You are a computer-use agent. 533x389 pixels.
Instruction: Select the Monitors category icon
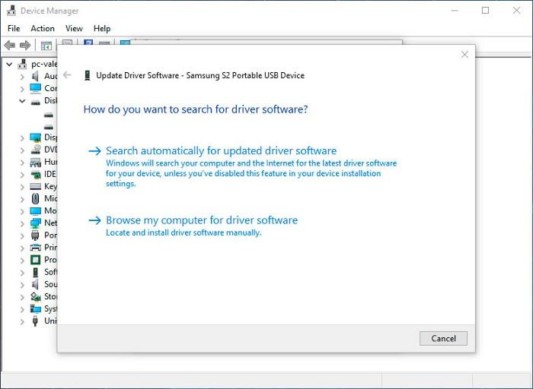tap(35, 211)
